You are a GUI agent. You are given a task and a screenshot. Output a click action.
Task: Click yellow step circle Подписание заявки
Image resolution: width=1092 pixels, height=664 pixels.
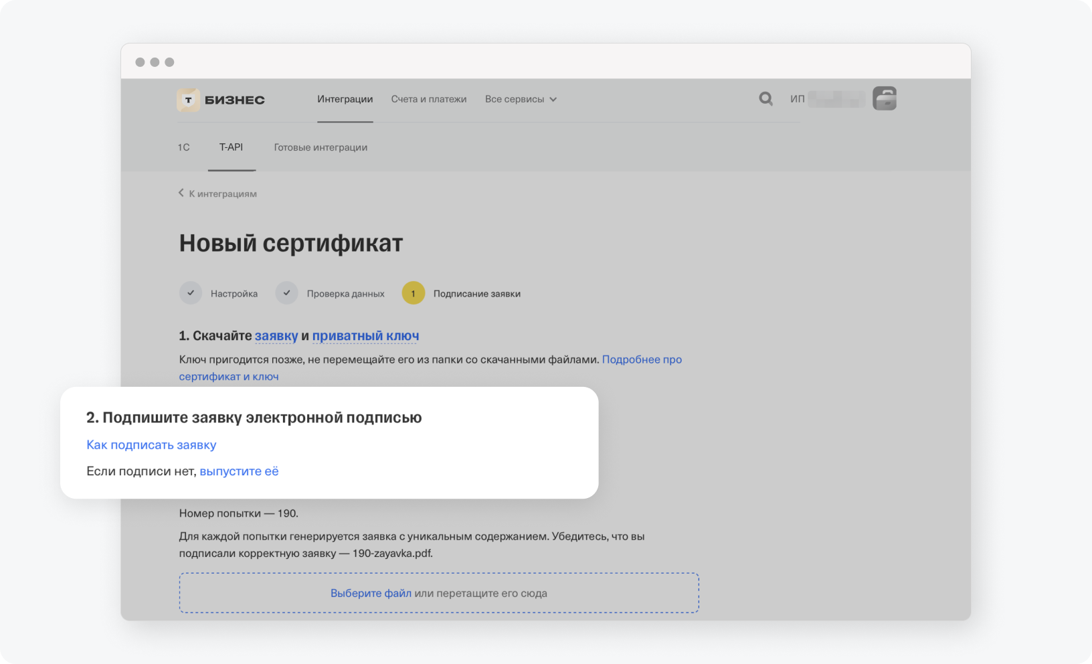click(x=414, y=293)
